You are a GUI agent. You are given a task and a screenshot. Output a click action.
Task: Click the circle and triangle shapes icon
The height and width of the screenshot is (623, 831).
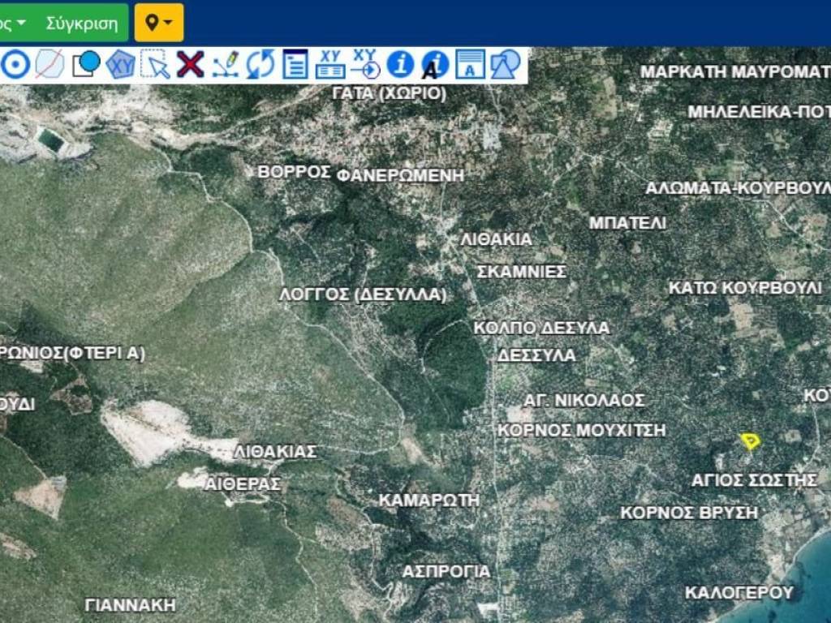point(506,64)
